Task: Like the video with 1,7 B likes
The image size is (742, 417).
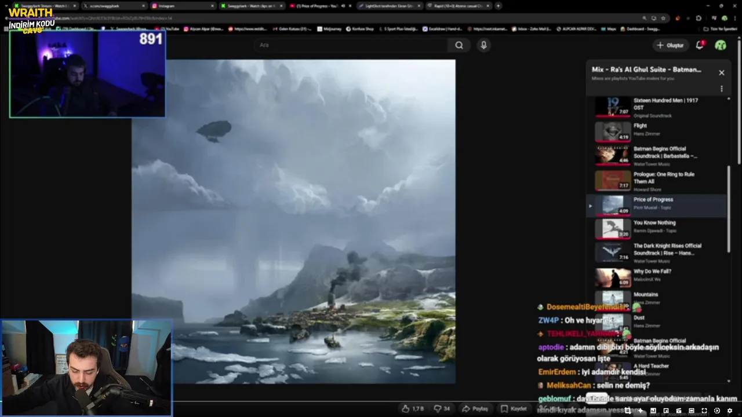Action: 413,409
